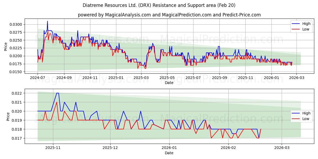The height and width of the screenshot is (159, 318).
Task: Click the '2026-01' x-axis label in top chart
Action: click(x=271, y=78)
